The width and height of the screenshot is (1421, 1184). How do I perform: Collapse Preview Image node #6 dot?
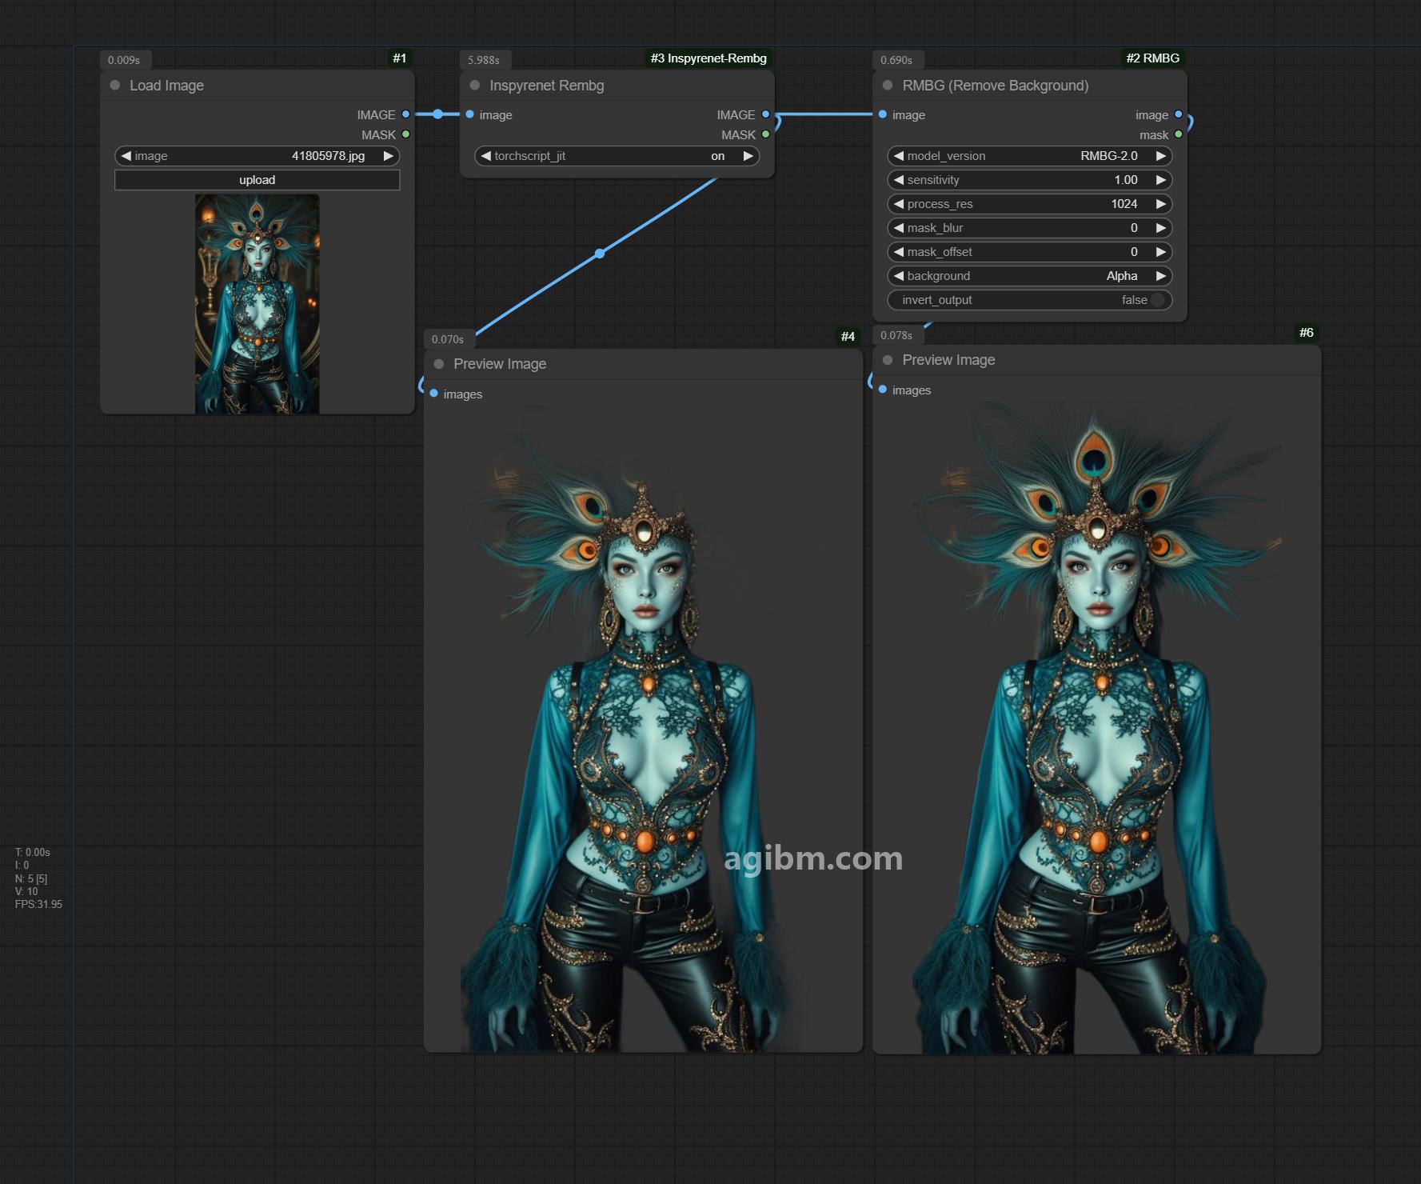click(x=888, y=360)
